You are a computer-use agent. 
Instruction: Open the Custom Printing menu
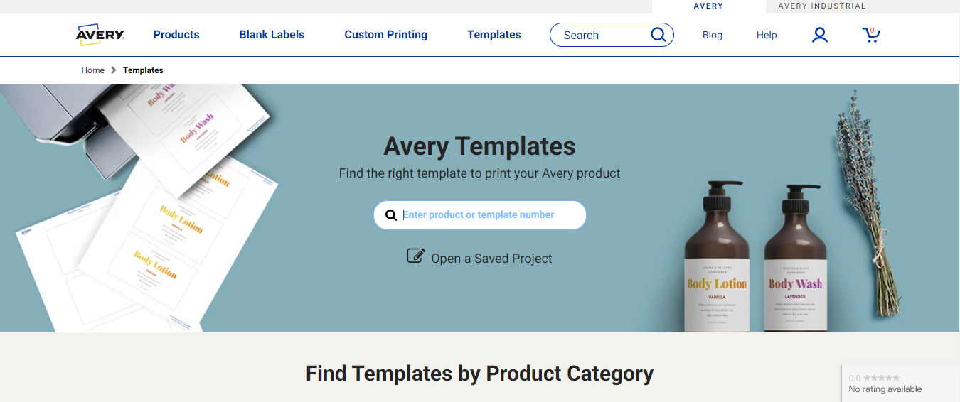pos(386,35)
